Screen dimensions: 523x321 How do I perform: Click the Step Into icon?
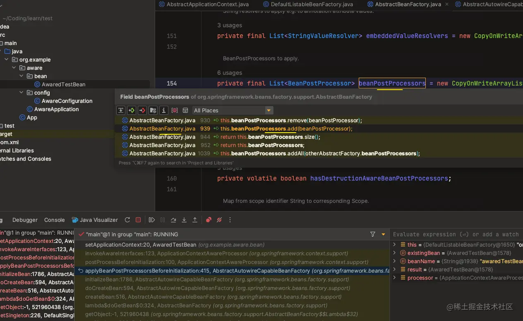(x=184, y=220)
